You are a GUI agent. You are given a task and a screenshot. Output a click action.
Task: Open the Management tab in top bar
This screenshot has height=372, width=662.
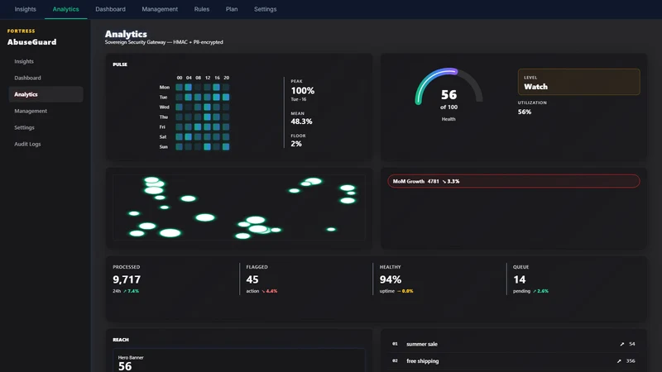(x=160, y=9)
